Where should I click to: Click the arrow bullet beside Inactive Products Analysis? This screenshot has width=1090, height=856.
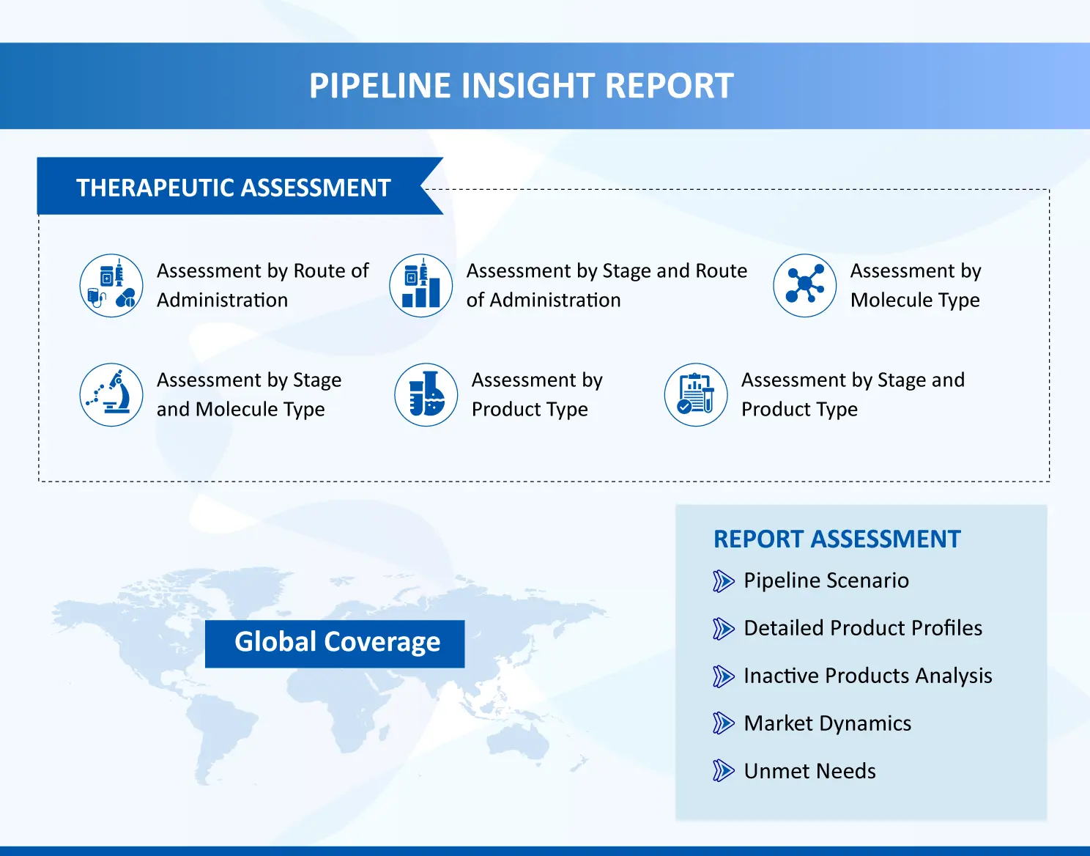point(723,676)
